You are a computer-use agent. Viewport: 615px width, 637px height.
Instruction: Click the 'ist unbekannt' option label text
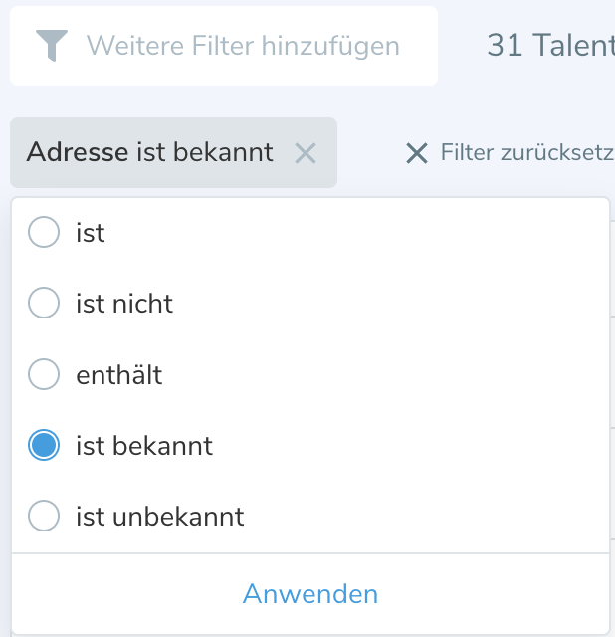coord(159,518)
